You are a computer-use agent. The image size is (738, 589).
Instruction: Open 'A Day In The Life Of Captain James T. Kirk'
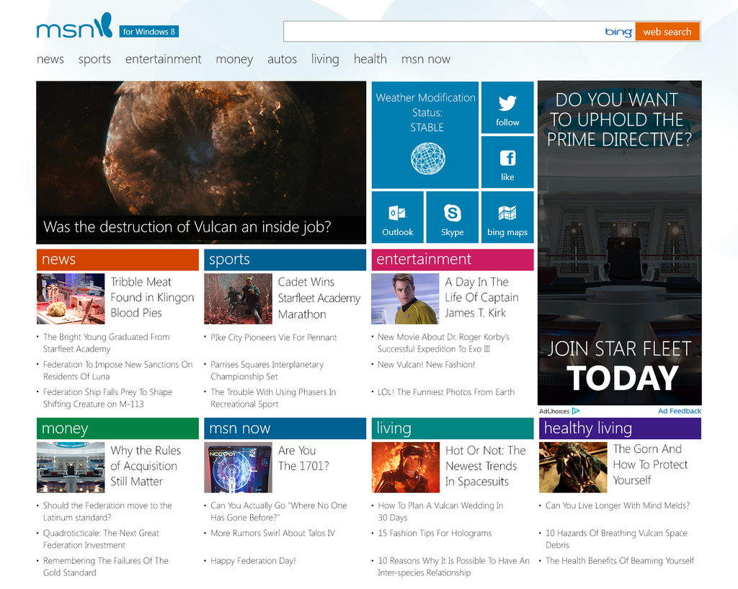pyautogui.click(x=481, y=298)
